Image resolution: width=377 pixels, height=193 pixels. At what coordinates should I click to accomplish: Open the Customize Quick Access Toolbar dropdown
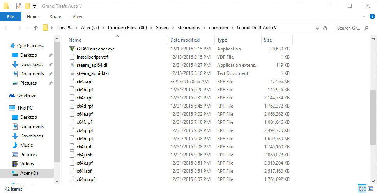(x=34, y=7)
